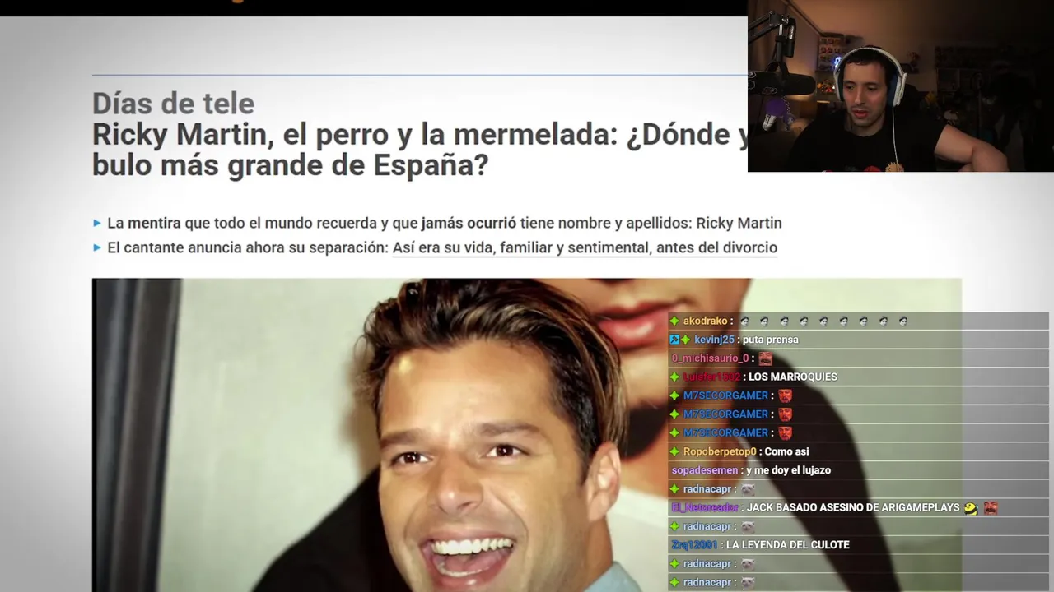Click the 'Días de tele' section label
The width and height of the screenshot is (1054, 592).
pos(173,103)
